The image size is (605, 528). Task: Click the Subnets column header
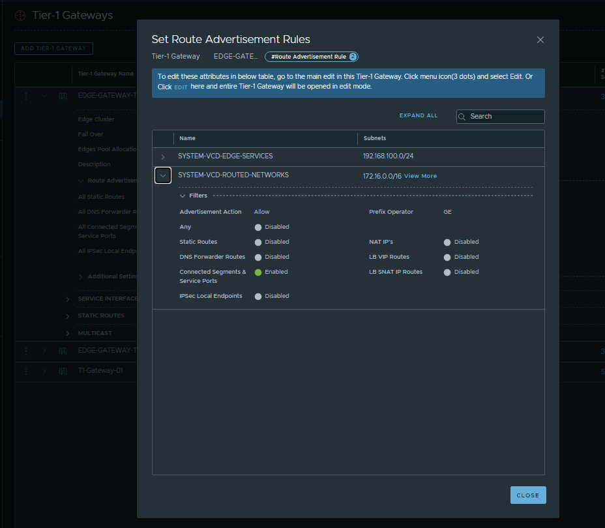pos(375,138)
